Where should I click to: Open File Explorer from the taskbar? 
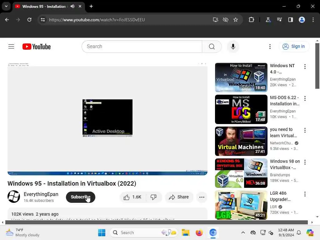click(x=186, y=232)
